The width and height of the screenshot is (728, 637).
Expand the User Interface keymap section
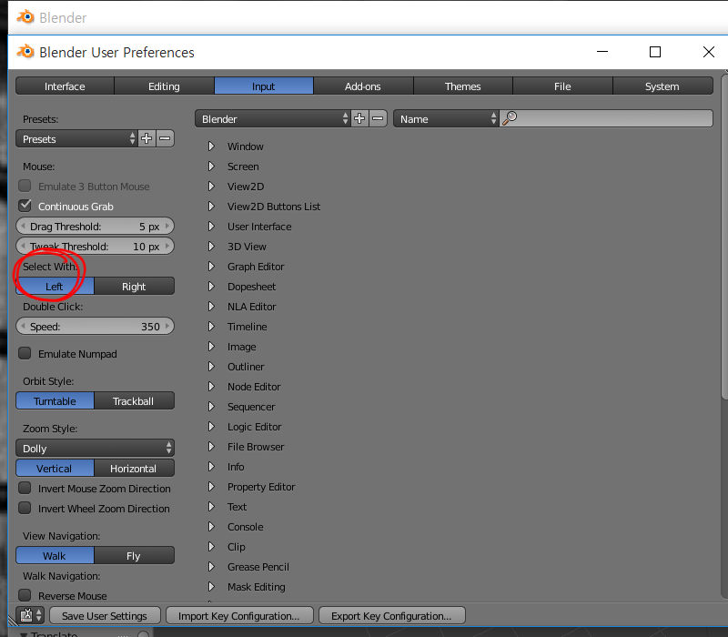coord(211,226)
